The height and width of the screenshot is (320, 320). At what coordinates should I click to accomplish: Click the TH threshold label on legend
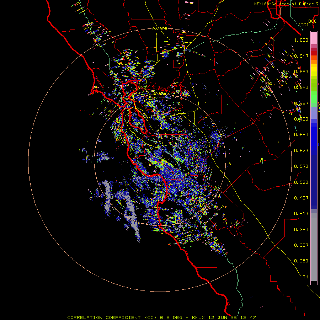click(305, 277)
